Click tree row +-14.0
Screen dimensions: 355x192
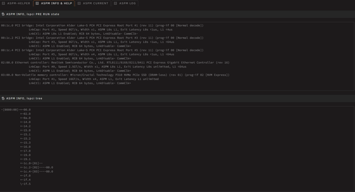pyautogui.click(x=25, y=122)
